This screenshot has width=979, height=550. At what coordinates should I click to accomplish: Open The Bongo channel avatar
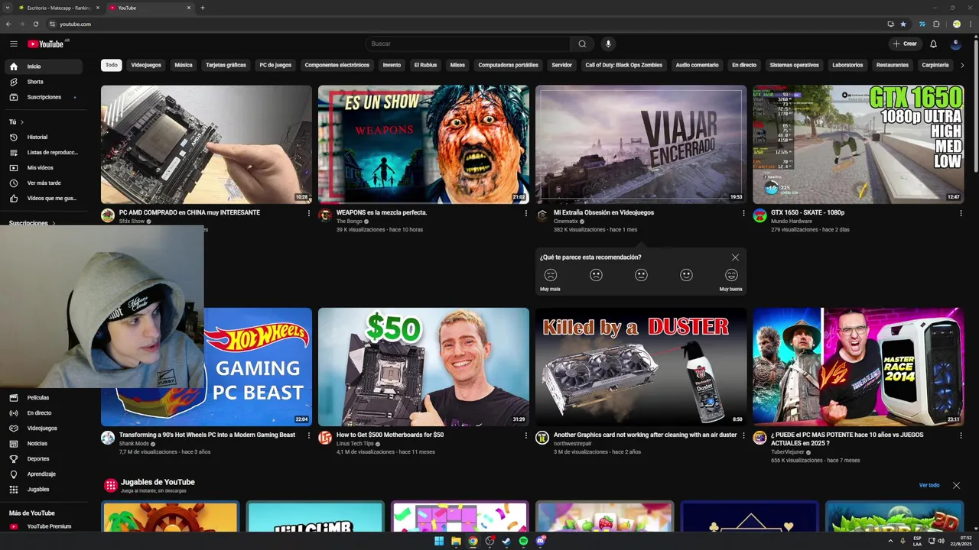tap(325, 215)
